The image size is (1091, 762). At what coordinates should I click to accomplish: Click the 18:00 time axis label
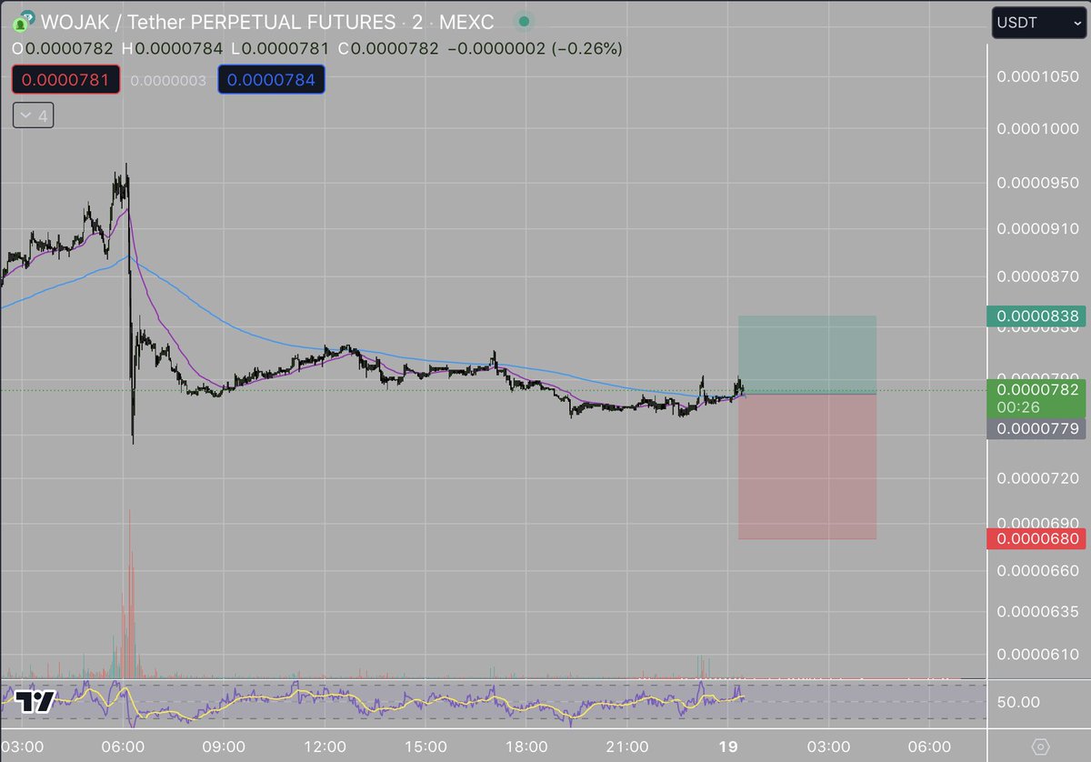(525, 746)
